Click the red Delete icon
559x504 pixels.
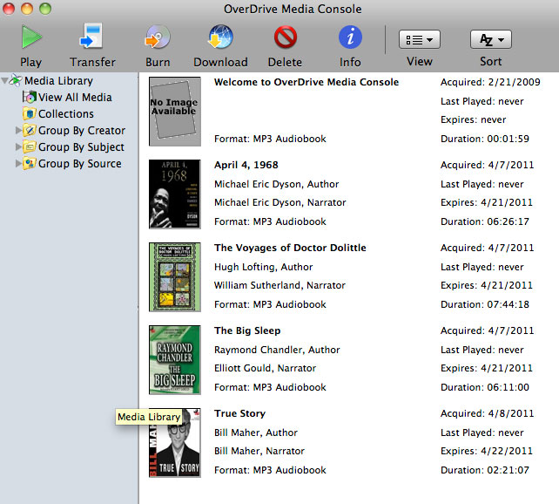(286, 37)
